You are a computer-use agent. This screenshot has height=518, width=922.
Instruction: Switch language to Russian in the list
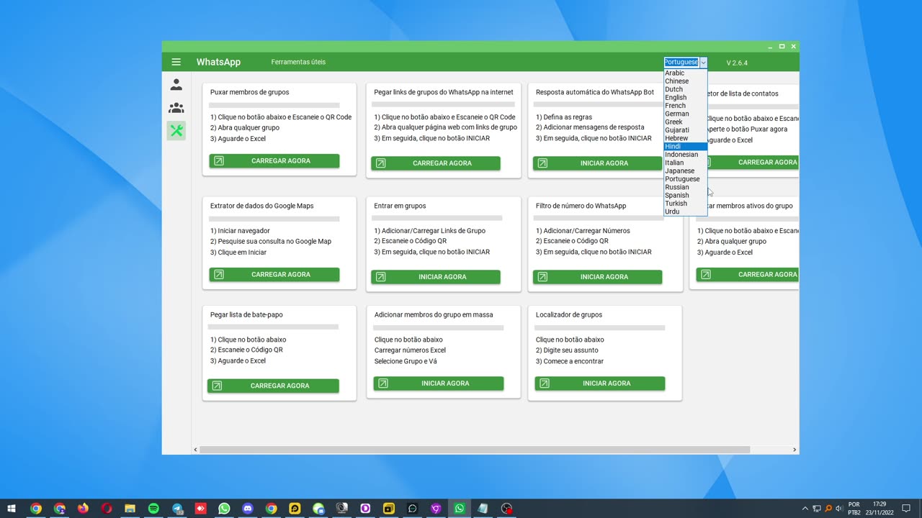[685, 187]
